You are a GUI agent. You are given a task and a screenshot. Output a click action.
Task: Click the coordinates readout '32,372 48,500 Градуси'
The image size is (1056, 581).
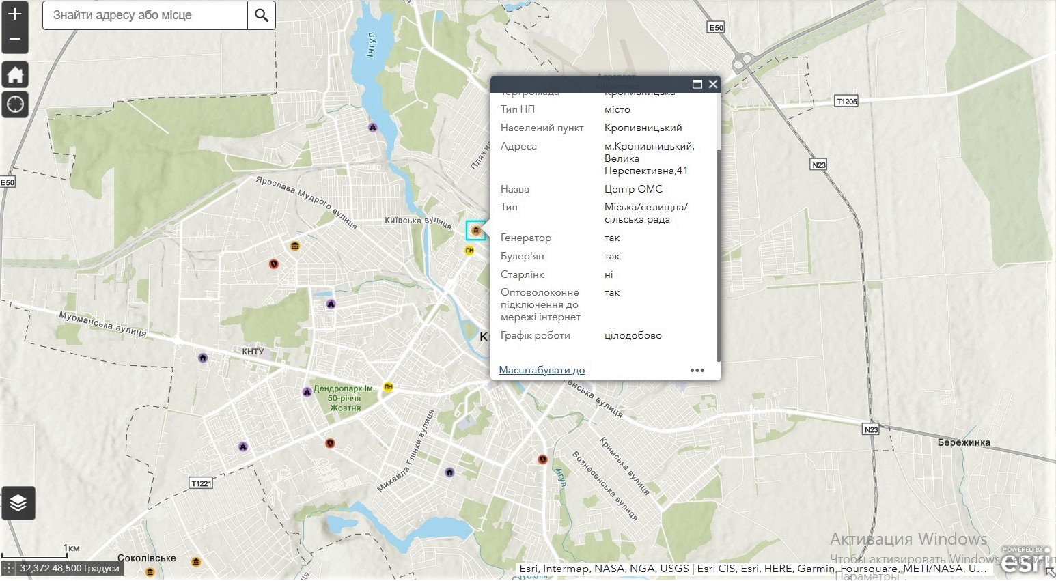(x=70, y=568)
